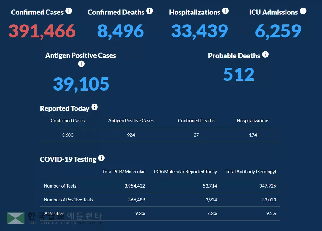Select the ICU Admissions info icon

click(303, 11)
